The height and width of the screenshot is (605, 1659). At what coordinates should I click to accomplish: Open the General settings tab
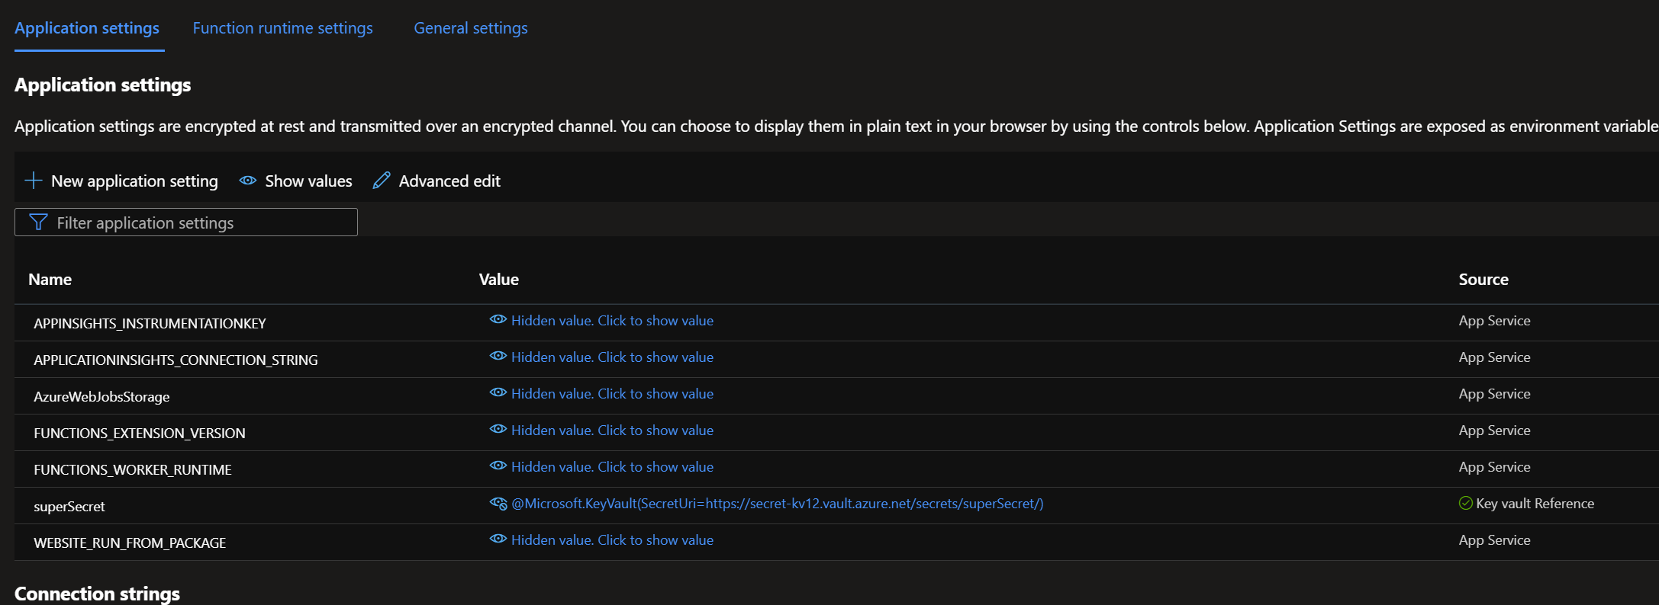pos(470,28)
